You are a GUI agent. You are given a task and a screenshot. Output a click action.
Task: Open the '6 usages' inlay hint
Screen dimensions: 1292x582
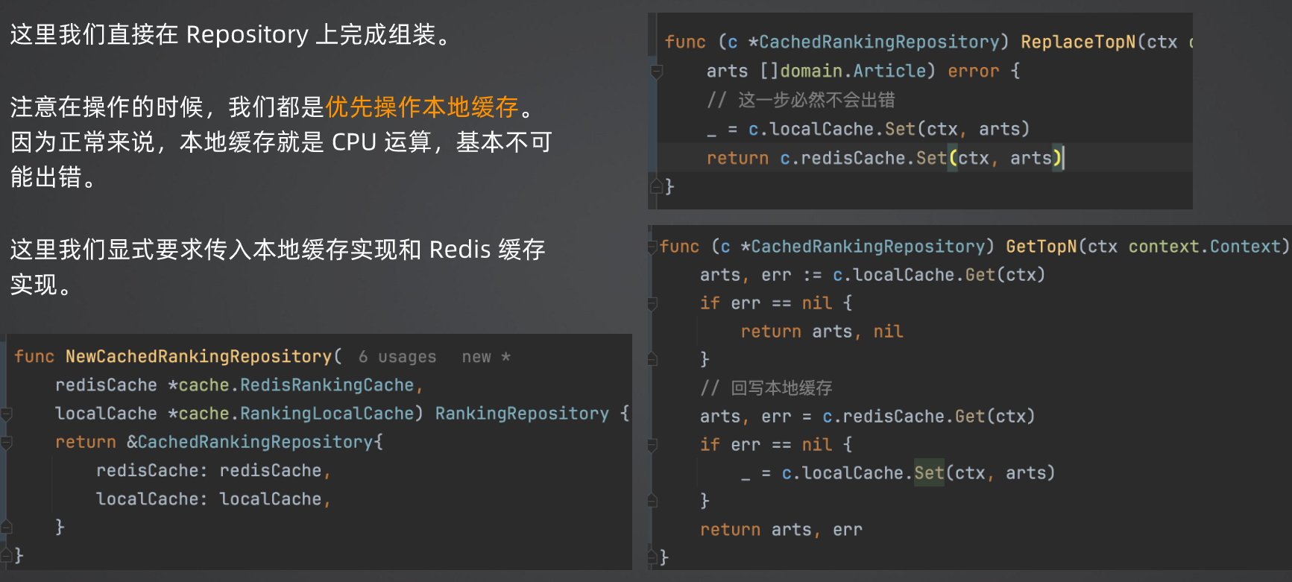pyautogui.click(x=397, y=357)
